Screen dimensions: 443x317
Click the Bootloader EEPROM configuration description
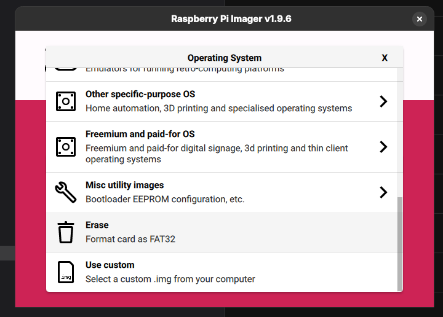coord(165,200)
